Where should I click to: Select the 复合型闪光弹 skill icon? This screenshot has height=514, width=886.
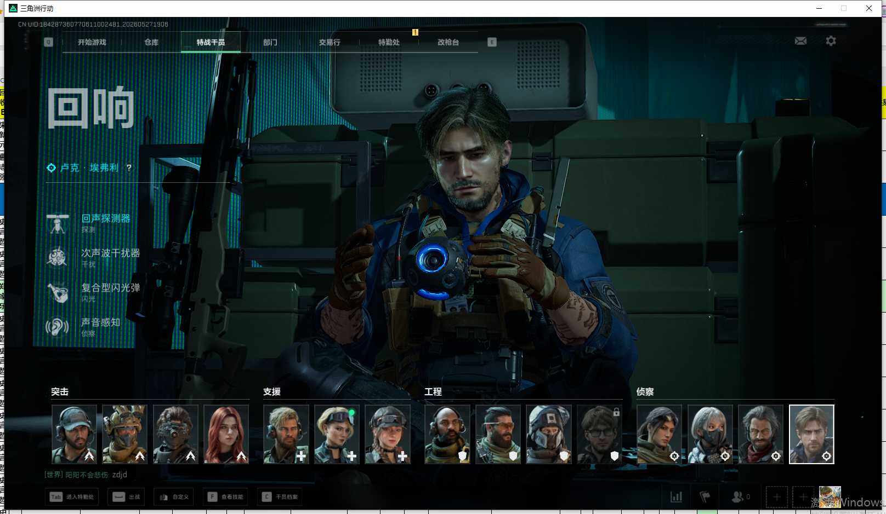coord(57,292)
